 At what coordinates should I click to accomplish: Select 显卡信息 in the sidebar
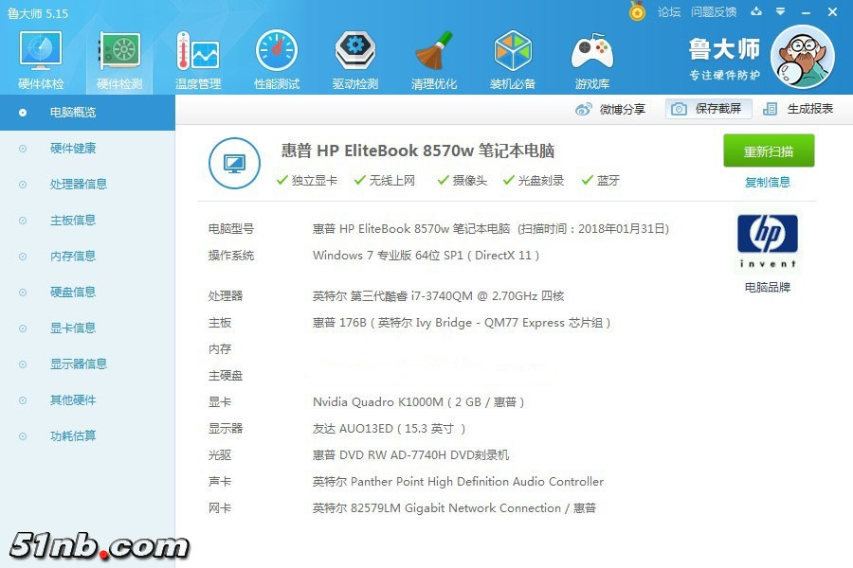click(72, 328)
